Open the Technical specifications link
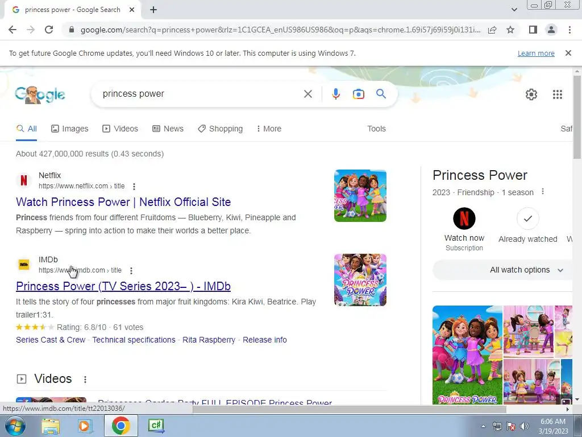This screenshot has height=437, width=582. click(x=134, y=340)
